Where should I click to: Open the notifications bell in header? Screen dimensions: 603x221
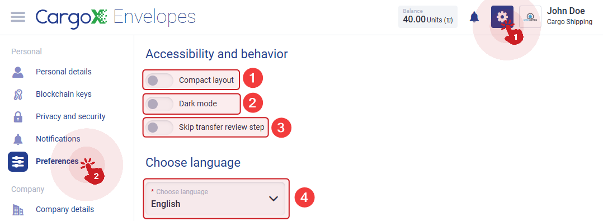pyautogui.click(x=474, y=17)
